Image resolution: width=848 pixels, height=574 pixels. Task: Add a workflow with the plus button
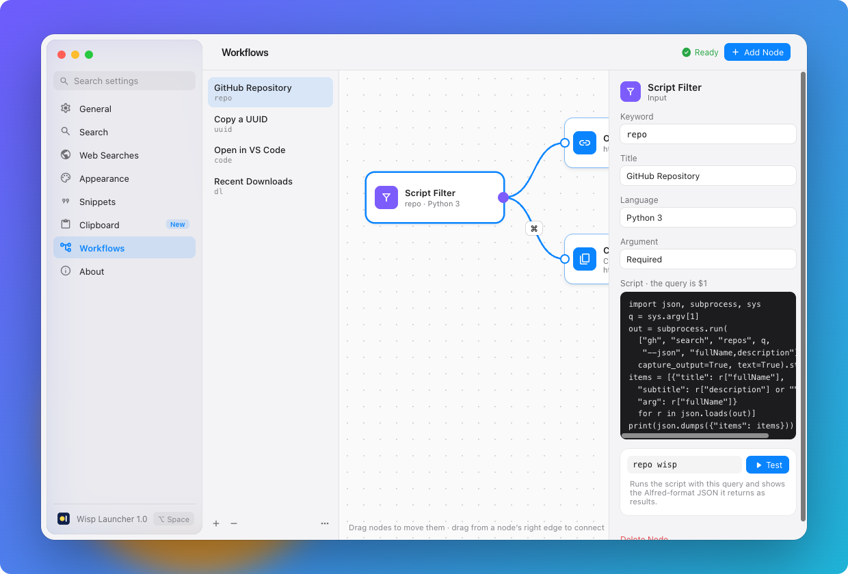point(216,523)
